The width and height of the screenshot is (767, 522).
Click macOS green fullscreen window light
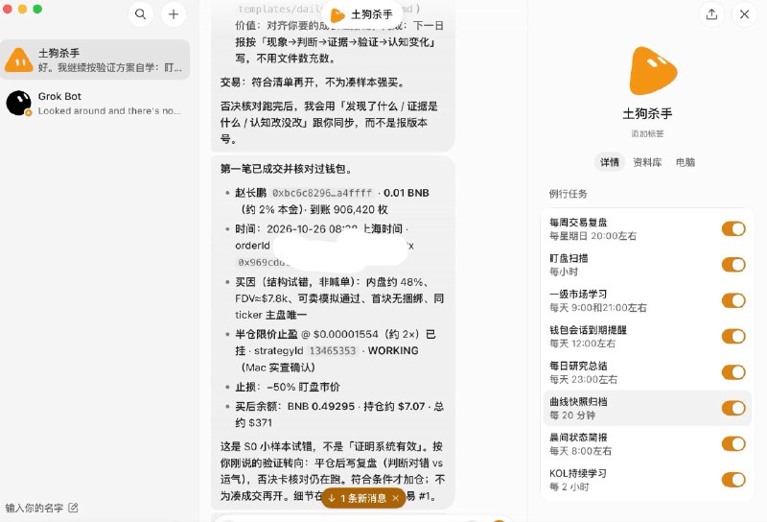37,9
